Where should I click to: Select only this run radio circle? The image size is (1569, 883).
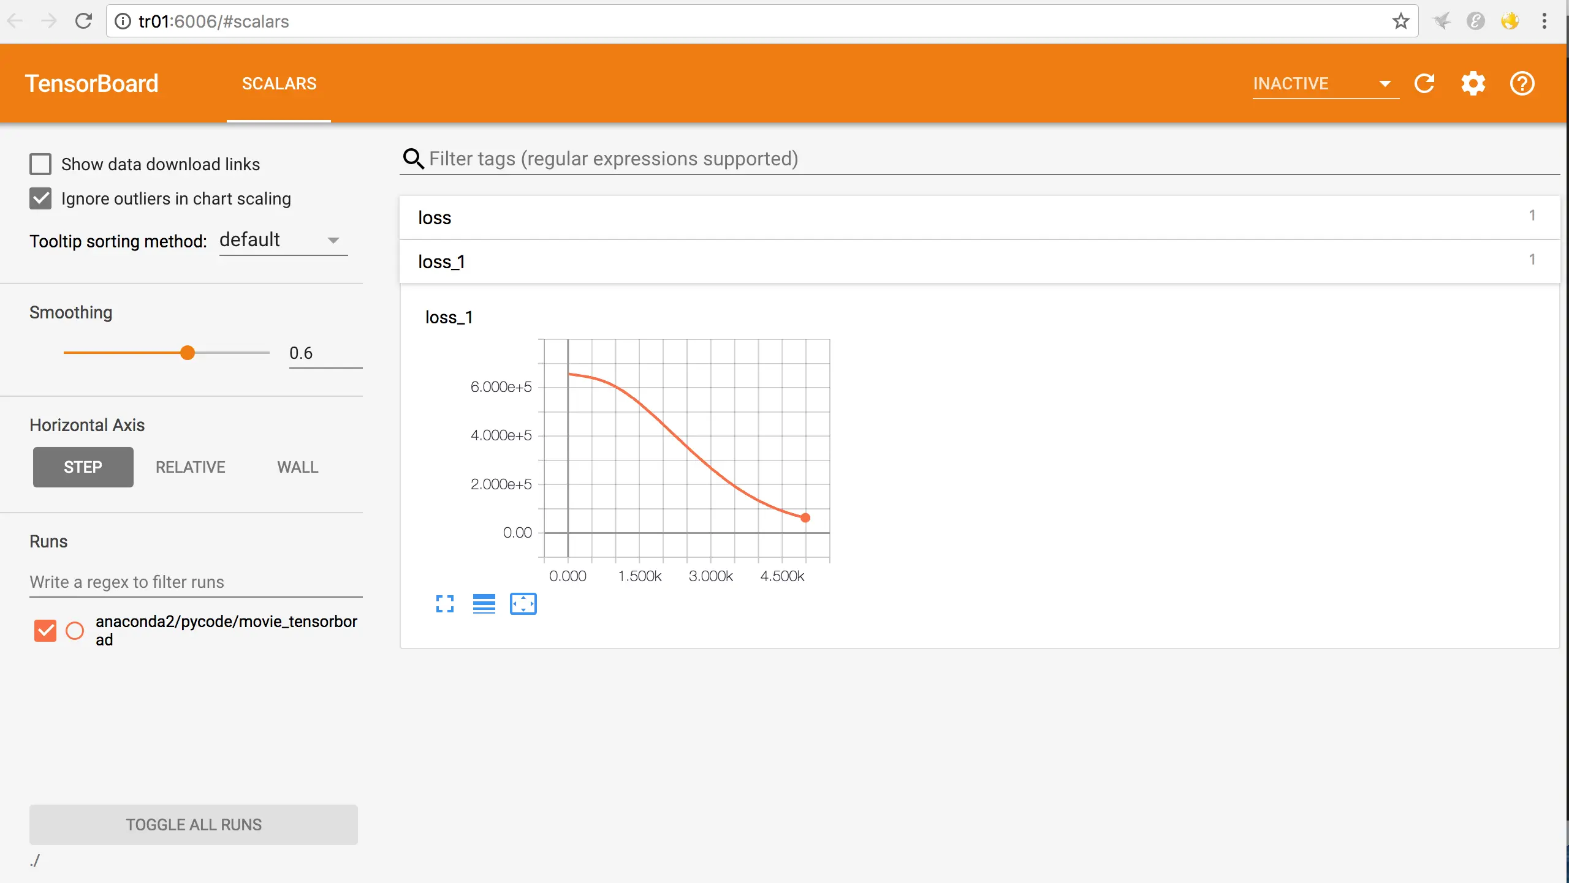coord(75,630)
